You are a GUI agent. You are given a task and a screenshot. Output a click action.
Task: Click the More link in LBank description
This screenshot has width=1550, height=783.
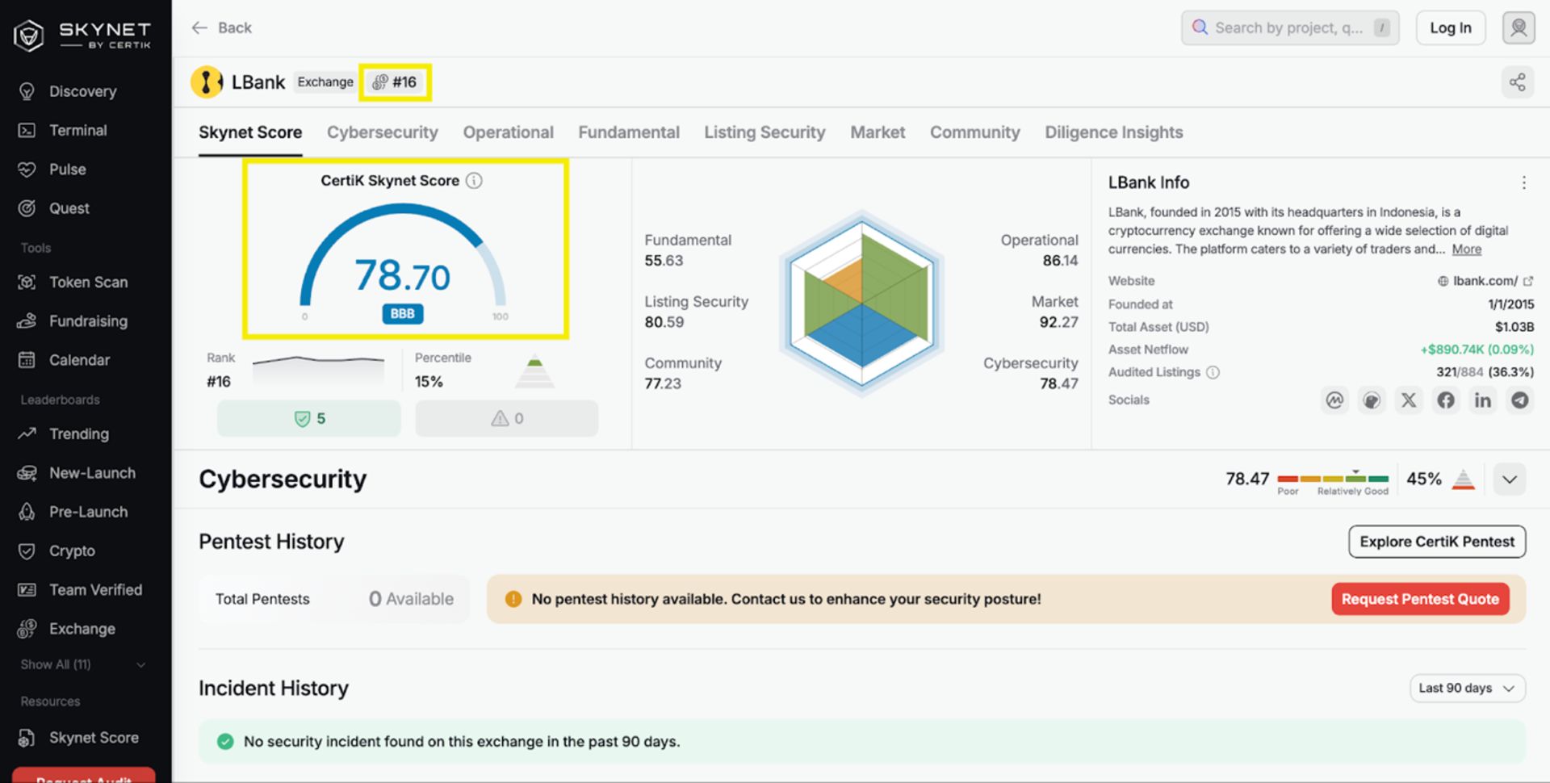pyautogui.click(x=1466, y=249)
